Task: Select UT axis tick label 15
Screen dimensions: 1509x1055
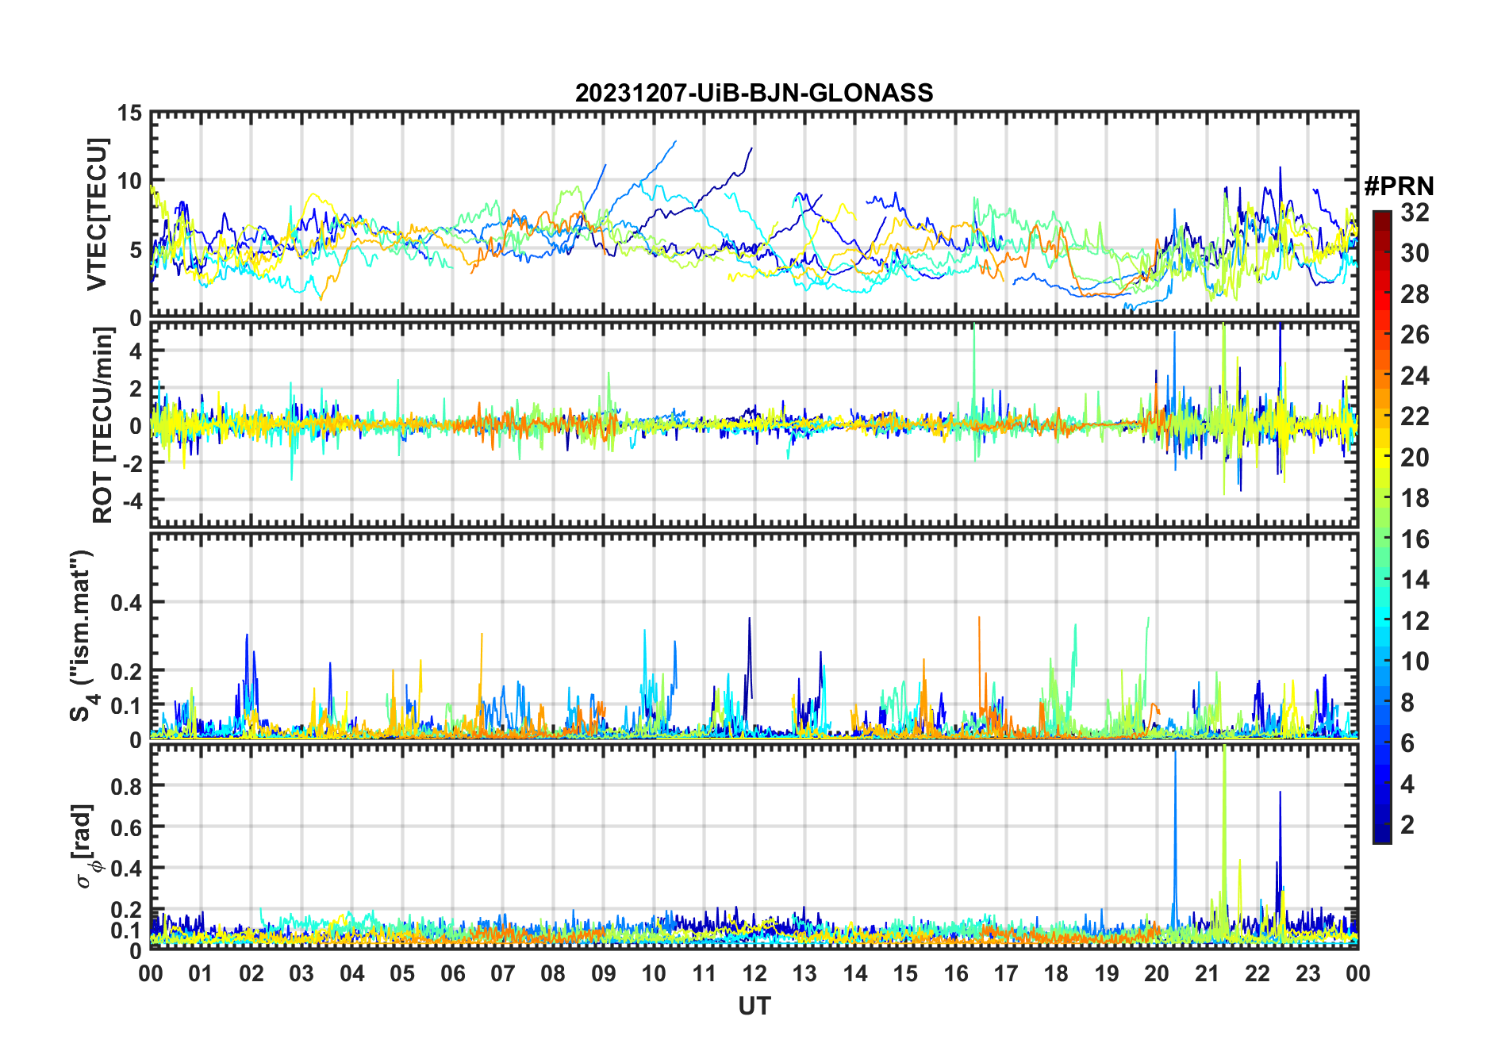Action: pos(905,973)
